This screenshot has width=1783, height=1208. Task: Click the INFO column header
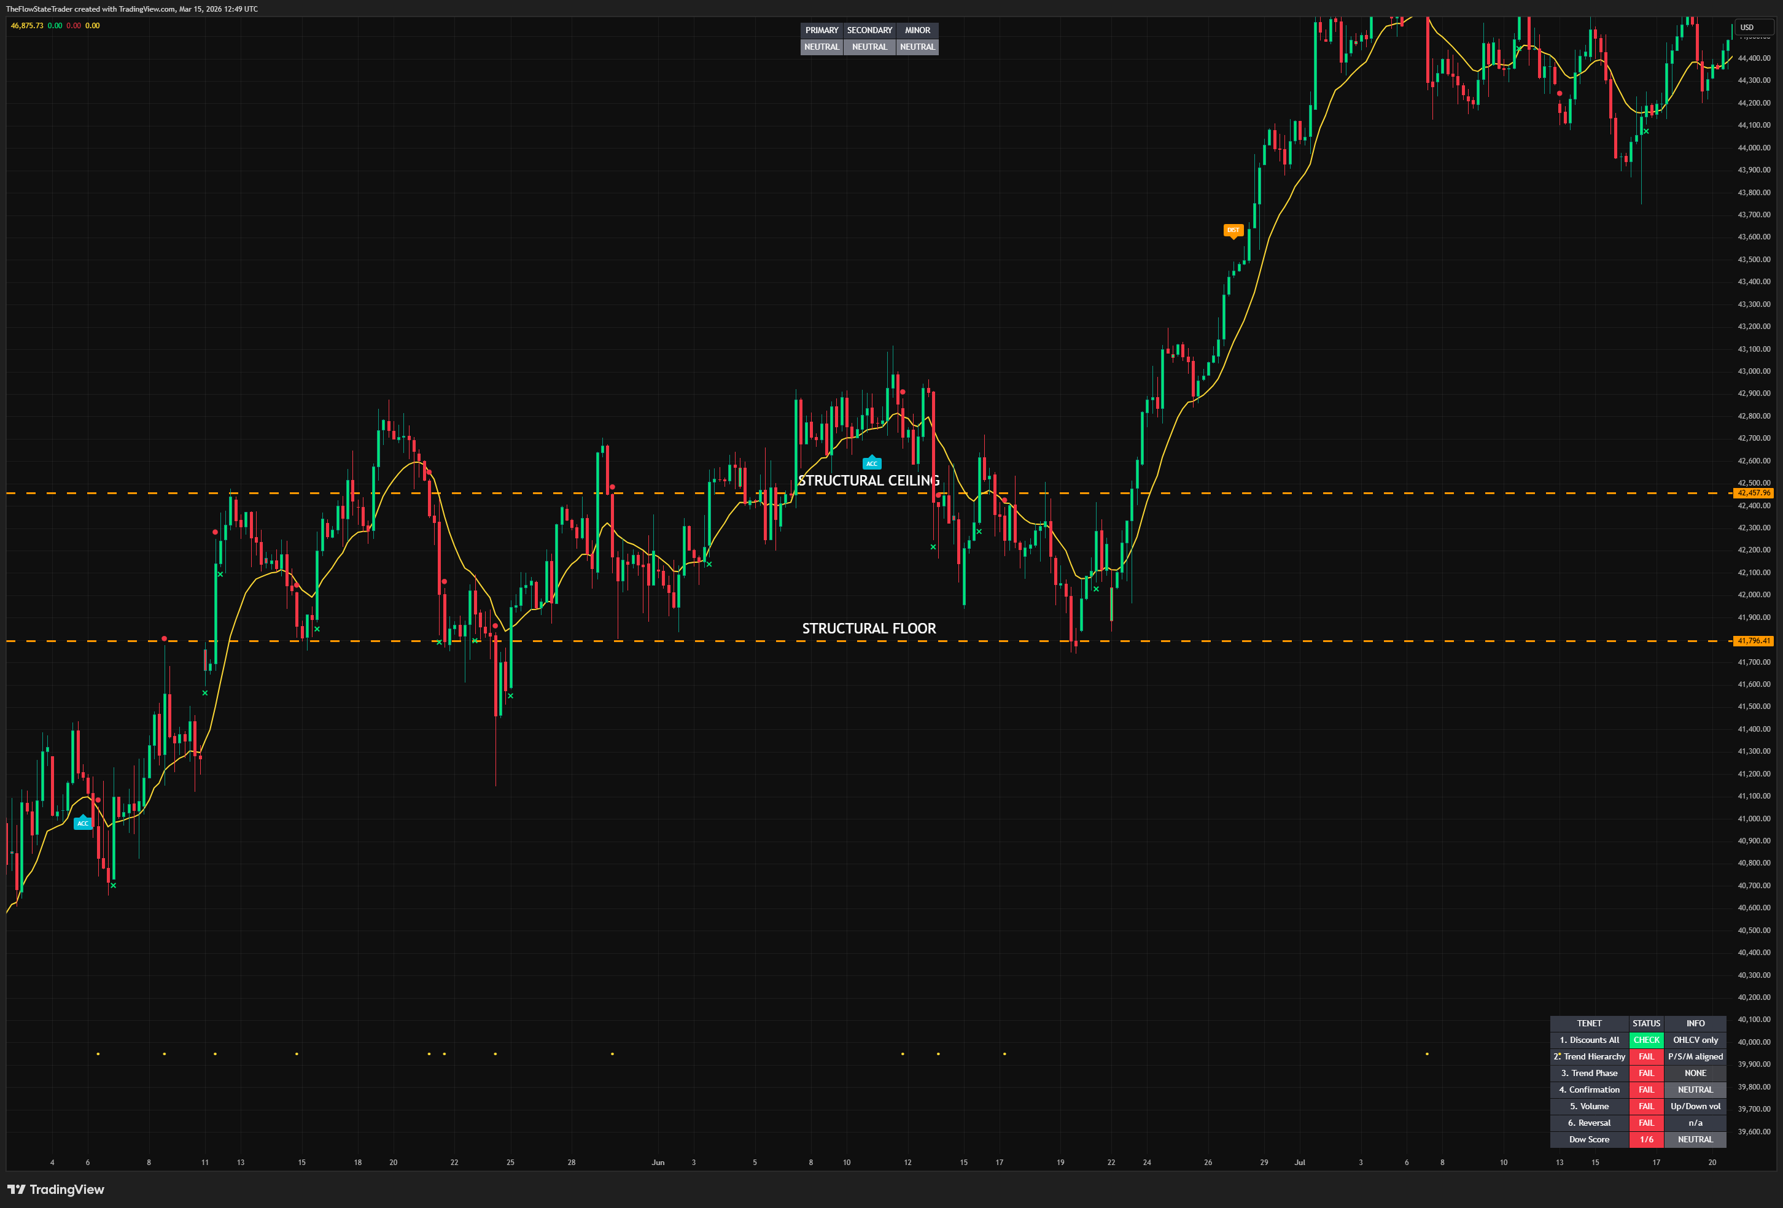point(1696,1024)
